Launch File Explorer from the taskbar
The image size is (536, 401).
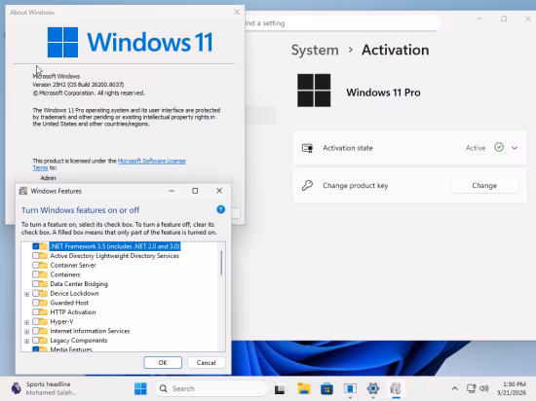click(303, 388)
